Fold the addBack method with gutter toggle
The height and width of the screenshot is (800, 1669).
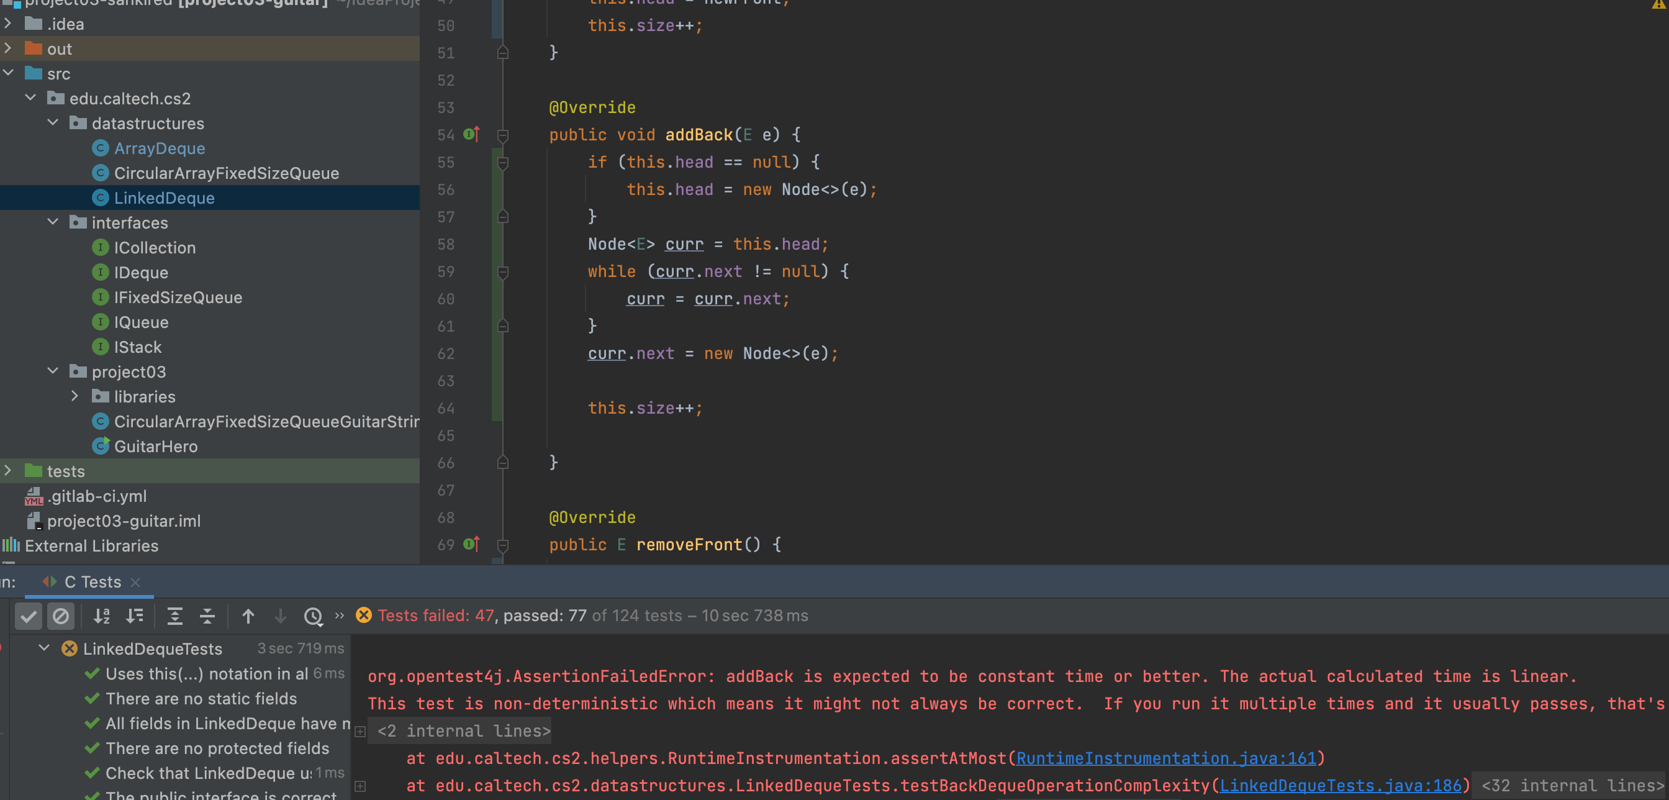click(x=503, y=135)
